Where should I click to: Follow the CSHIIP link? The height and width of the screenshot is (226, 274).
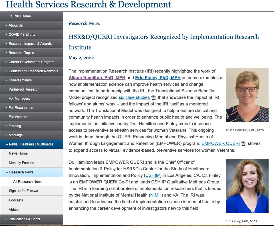click(153, 175)
